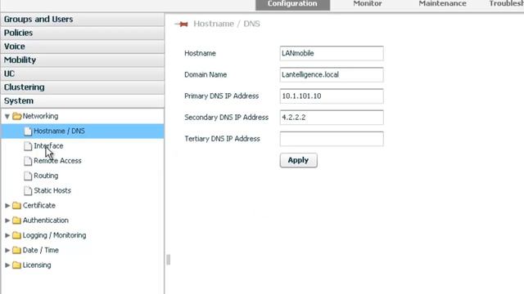Click the sidebar splitter handle
Viewport: 524px width, 294px height.
click(x=168, y=260)
